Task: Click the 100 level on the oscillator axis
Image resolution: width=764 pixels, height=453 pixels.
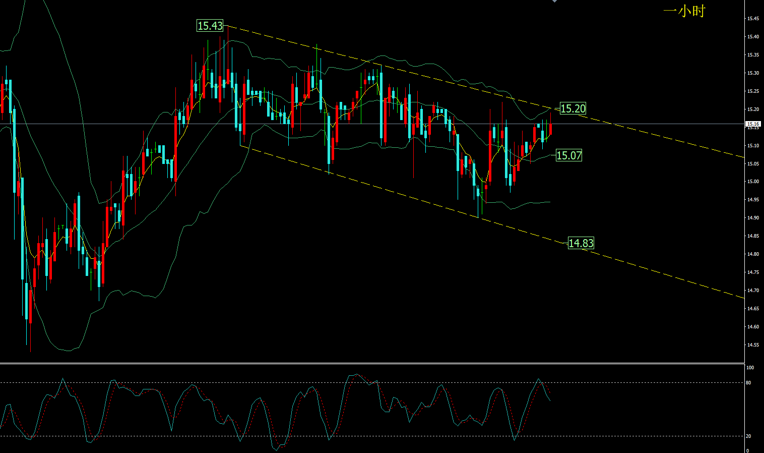Action: coord(750,368)
